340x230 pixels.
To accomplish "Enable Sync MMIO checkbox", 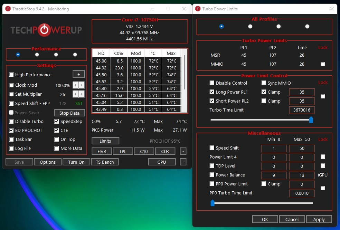I will (x=264, y=83).
